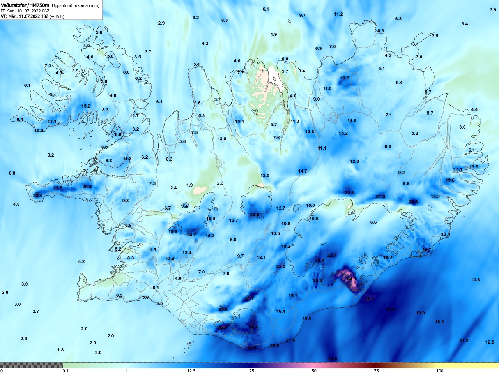Click the 19.6 eastern value
Image resolution: width=499 pixels, height=374 pixels.
pos(450,180)
